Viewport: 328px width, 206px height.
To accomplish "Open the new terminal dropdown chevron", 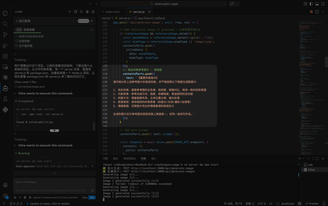I will click(303, 159).
